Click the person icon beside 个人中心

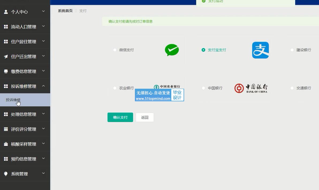6,12
